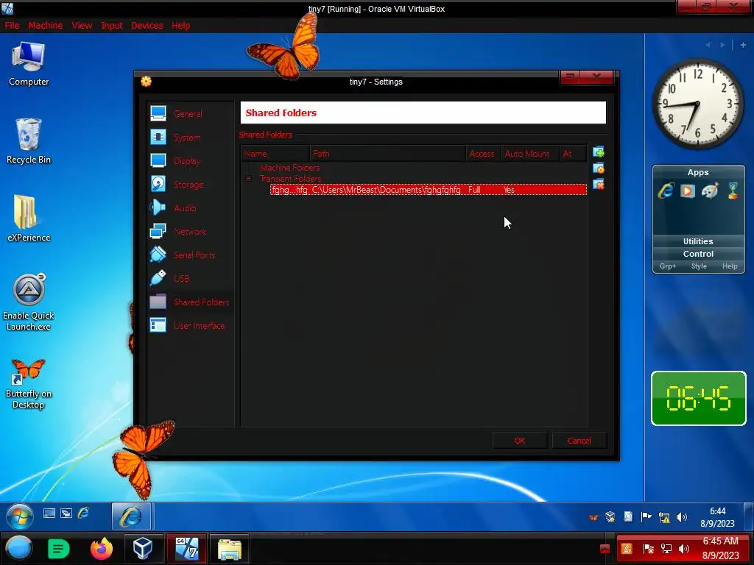Click the guest tray Action Center flag
This screenshot has height=565, width=754.
pos(646,517)
